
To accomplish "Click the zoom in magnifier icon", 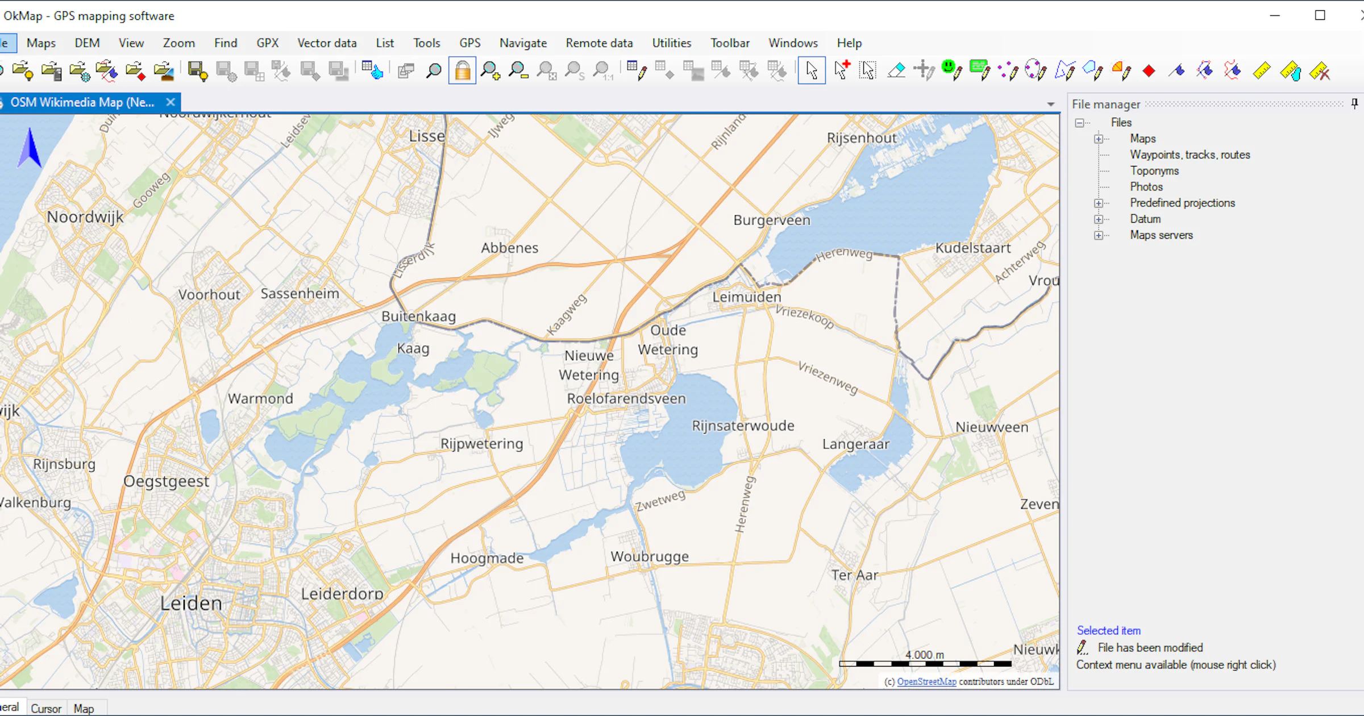I will [x=490, y=71].
